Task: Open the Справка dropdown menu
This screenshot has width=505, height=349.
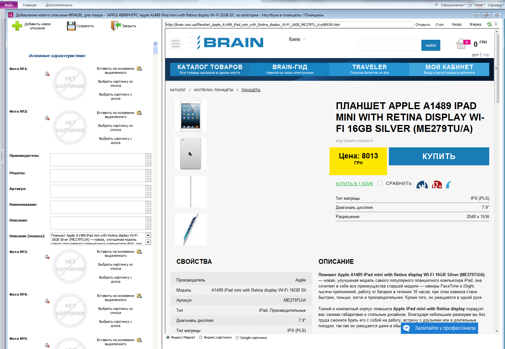Action: click(x=496, y=5)
